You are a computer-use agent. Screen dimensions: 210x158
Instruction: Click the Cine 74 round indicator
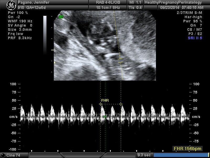click(x=3, y=155)
